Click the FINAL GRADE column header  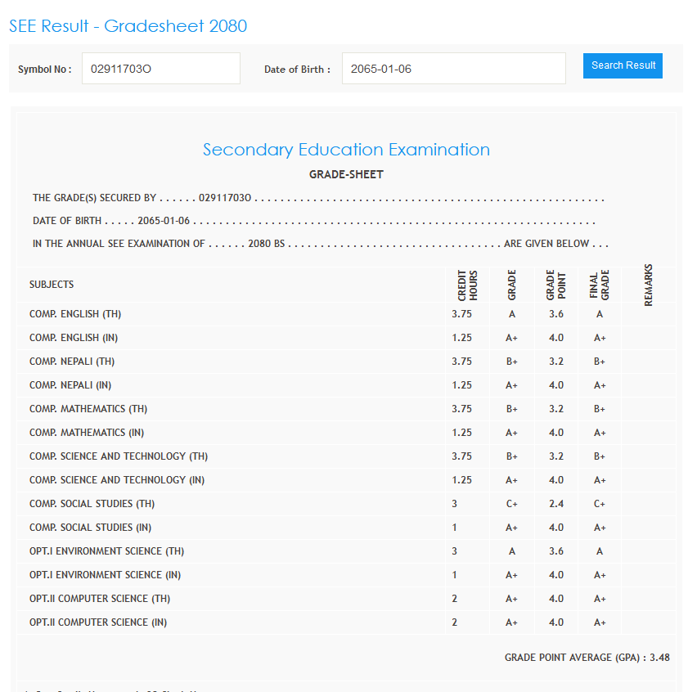click(x=600, y=285)
